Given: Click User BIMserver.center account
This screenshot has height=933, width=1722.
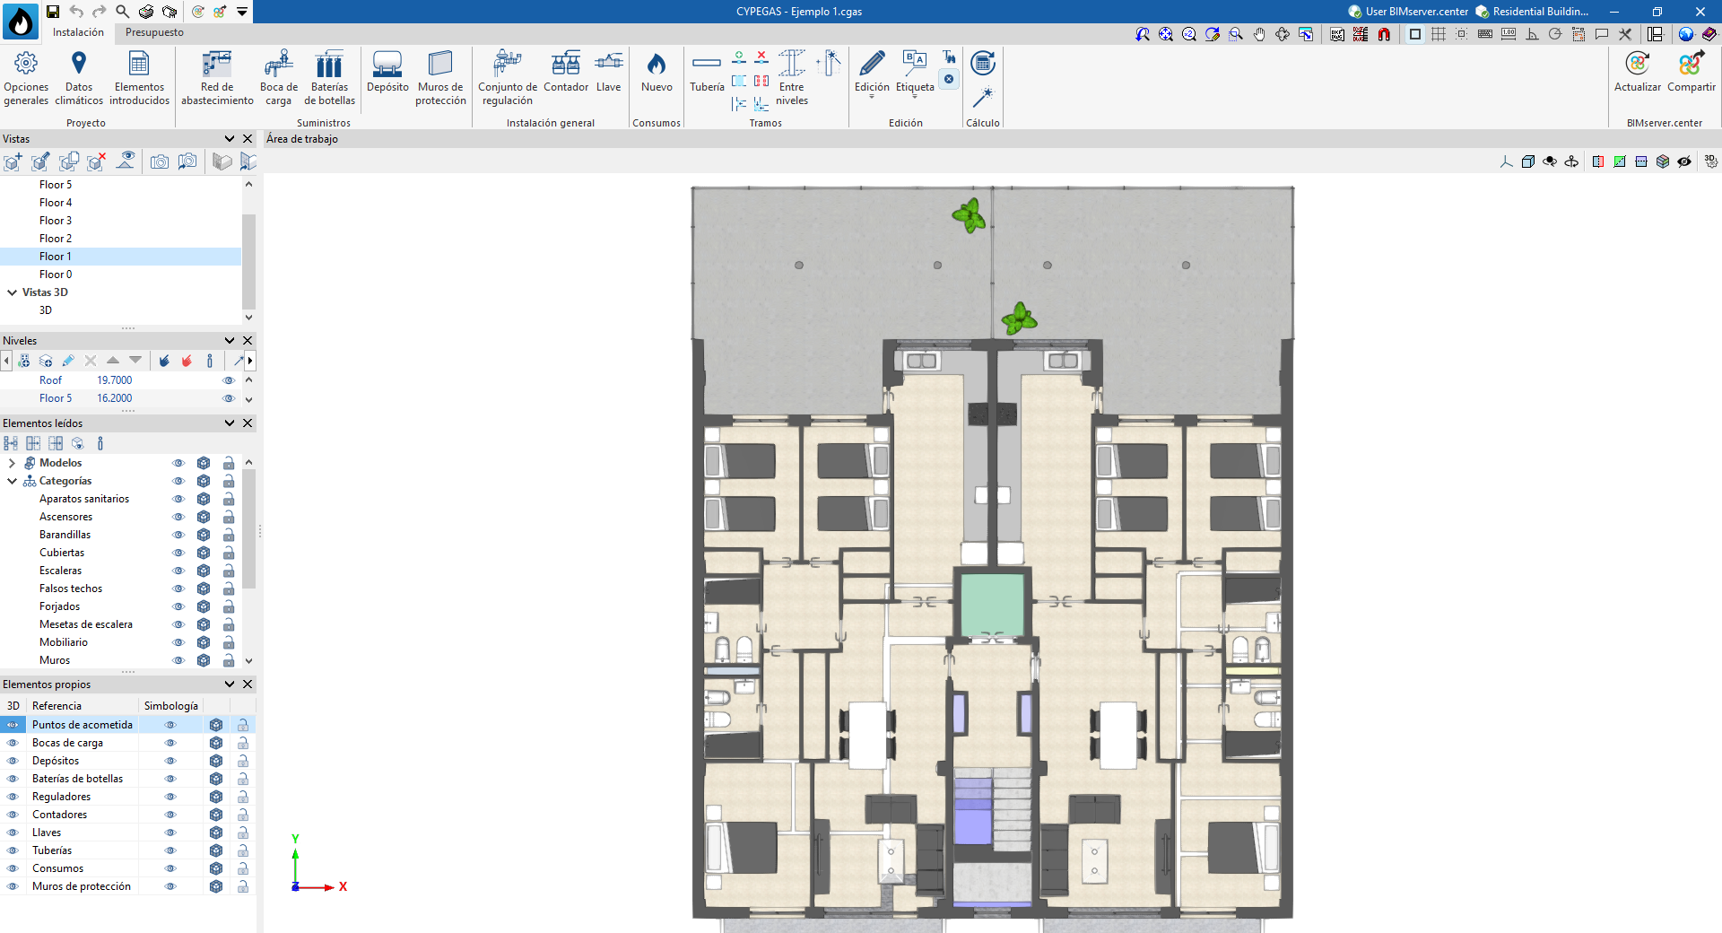Looking at the screenshot, I should 1408,12.
